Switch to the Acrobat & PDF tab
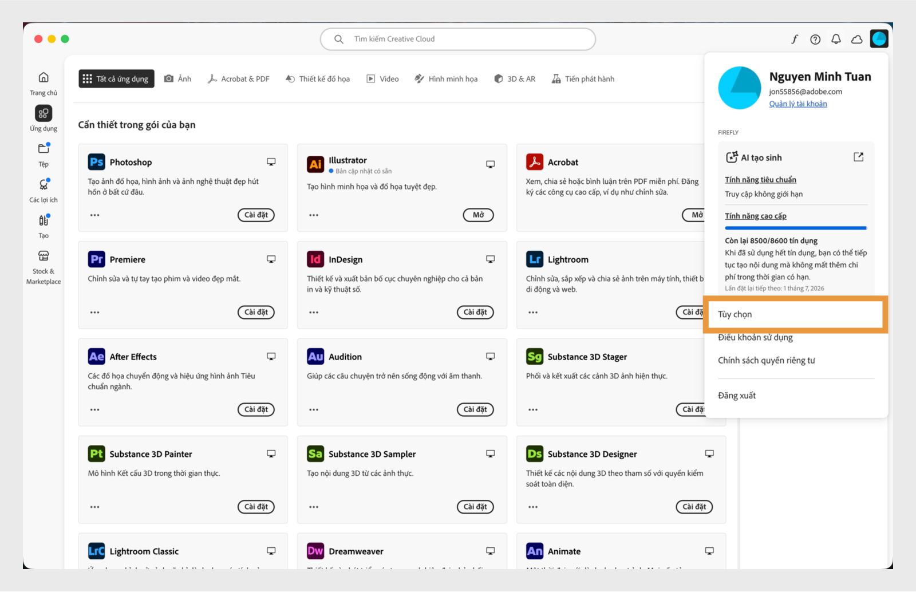The width and height of the screenshot is (916, 592). (239, 79)
